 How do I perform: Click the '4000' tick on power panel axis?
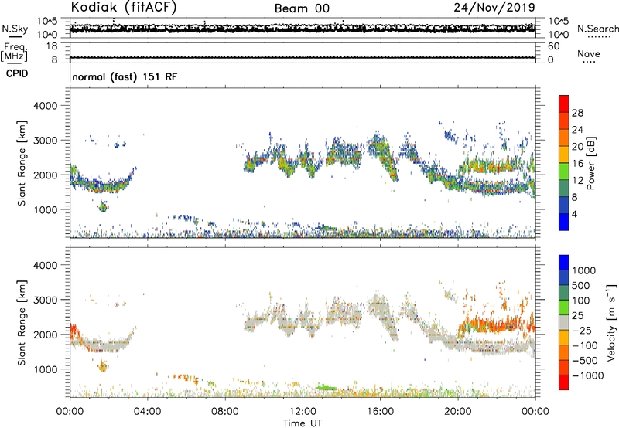click(x=45, y=106)
